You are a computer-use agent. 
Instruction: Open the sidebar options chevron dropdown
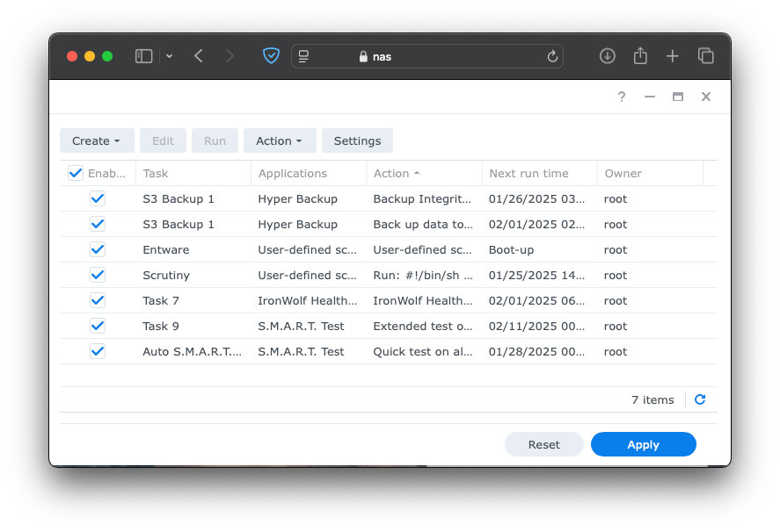coord(169,56)
